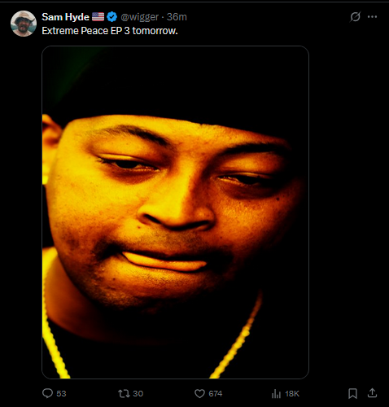Click the repost arrows icon
Image resolution: width=389 pixels, height=407 pixels.
[x=124, y=394]
